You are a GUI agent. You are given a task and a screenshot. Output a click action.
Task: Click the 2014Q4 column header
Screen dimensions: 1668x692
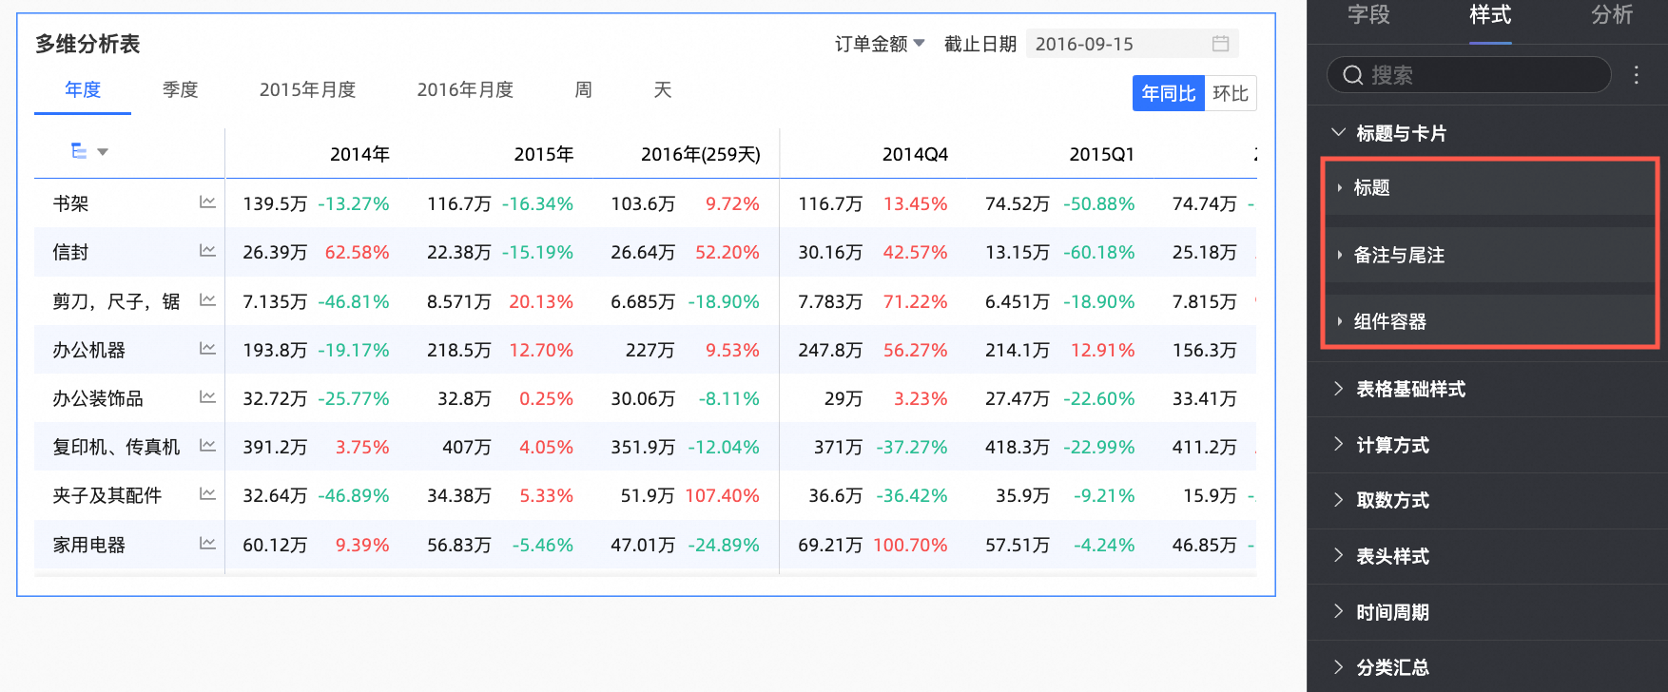(915, 154)
